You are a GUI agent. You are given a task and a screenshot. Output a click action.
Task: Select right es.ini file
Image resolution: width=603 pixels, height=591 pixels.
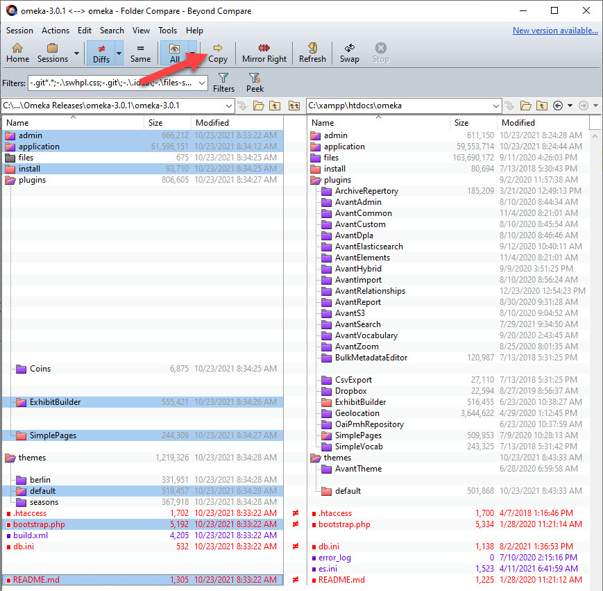(448, 569)
